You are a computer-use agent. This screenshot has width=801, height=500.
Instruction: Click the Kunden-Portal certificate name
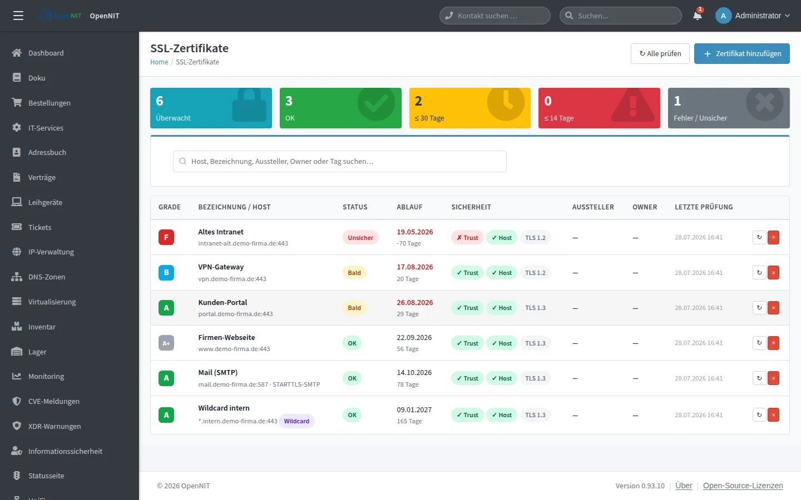click(222, 302)
